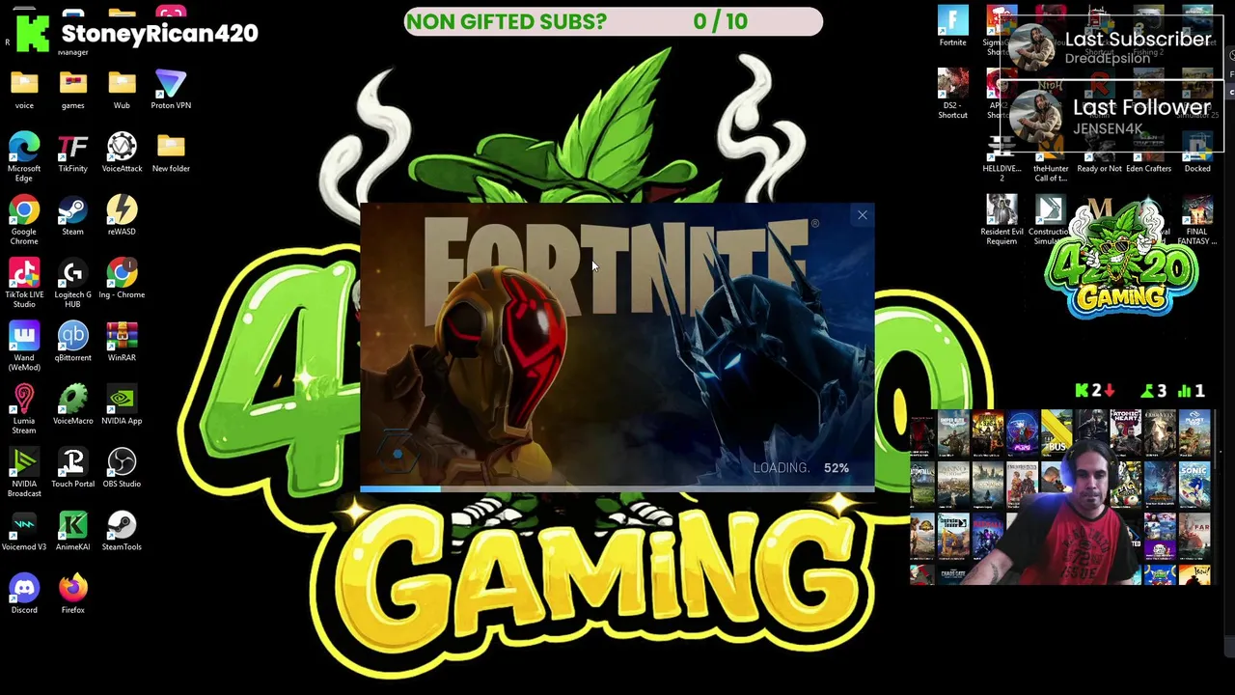Open Lumia Stream icon
1235x695 pixels.
point(24,409)
